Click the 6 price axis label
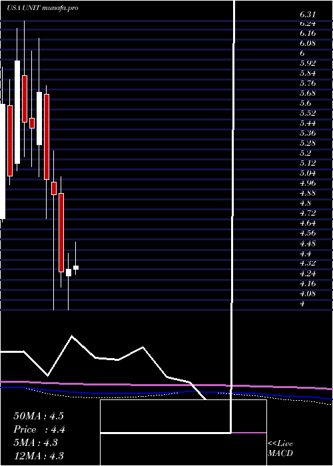Screen dimensions: 333x466 click(302, 53)
